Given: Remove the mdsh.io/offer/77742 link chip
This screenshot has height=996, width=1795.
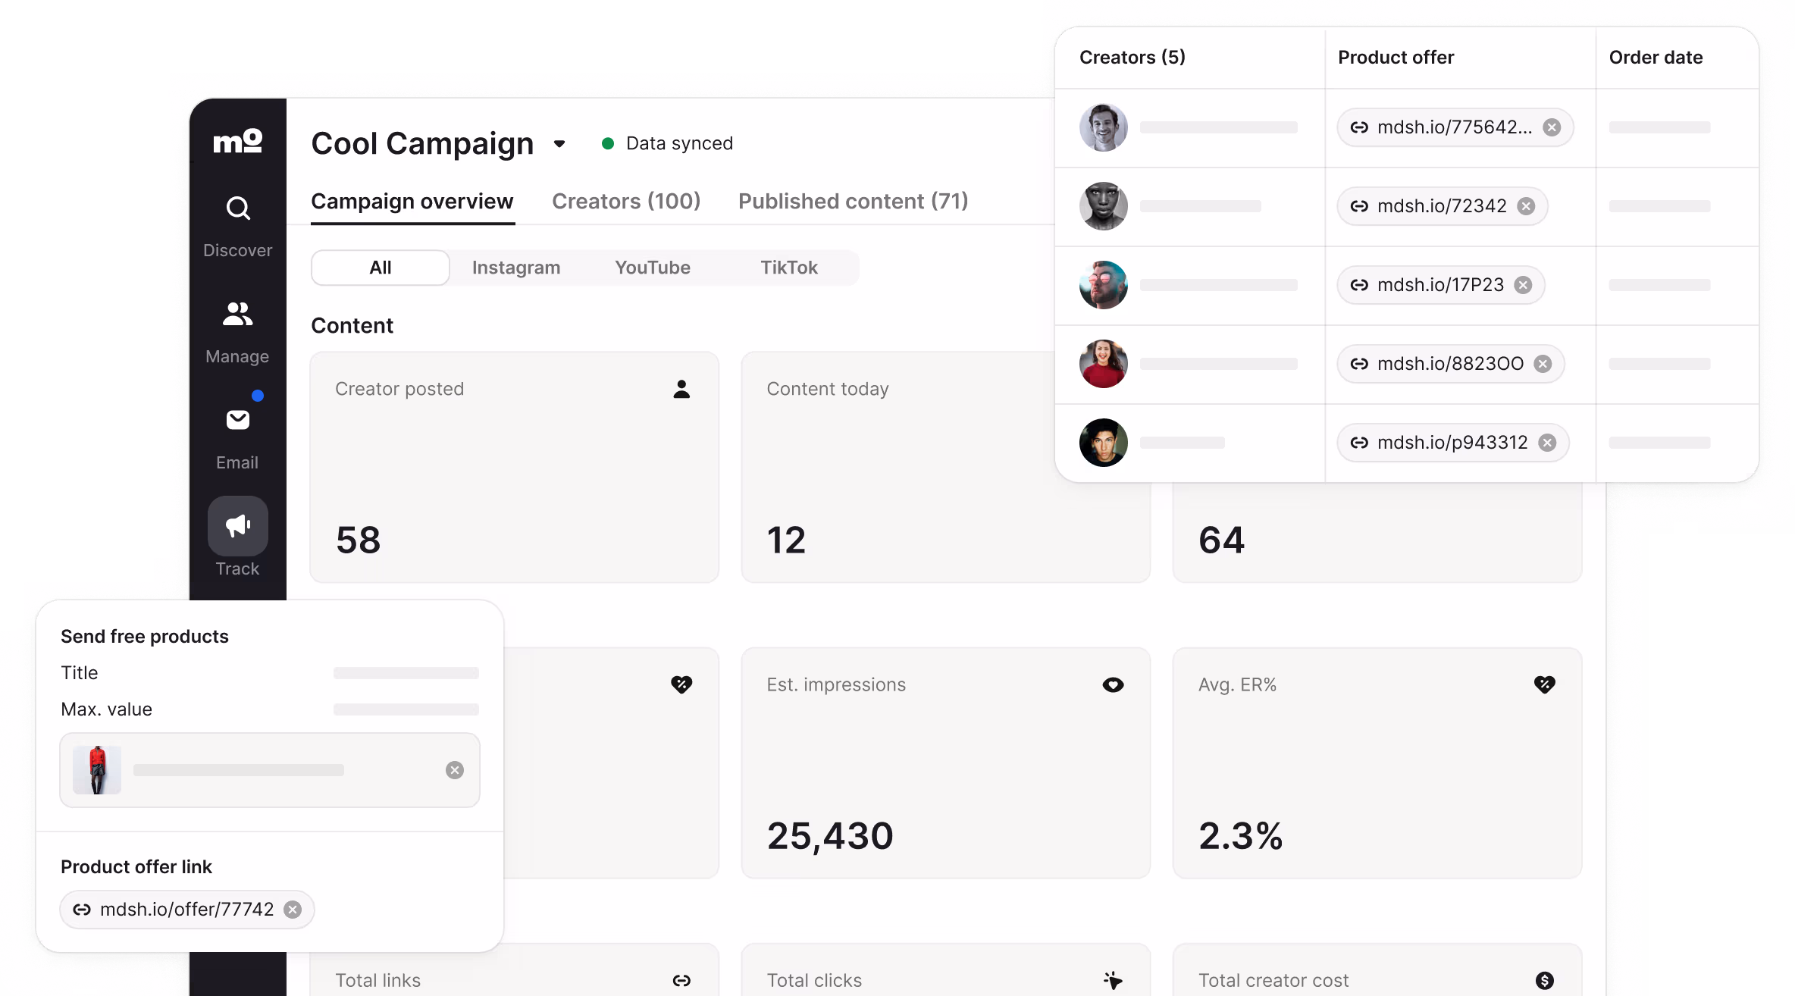Looking at the screenshot, I should click(293, 910).
